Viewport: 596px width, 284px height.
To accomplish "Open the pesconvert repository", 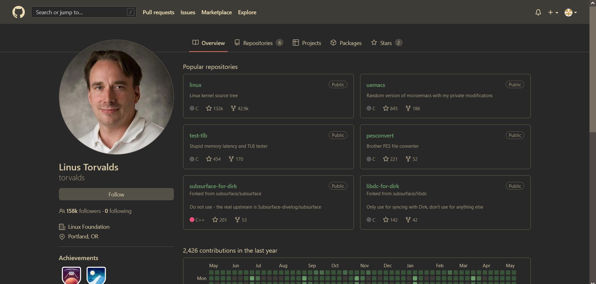I will tap(380, 136).
